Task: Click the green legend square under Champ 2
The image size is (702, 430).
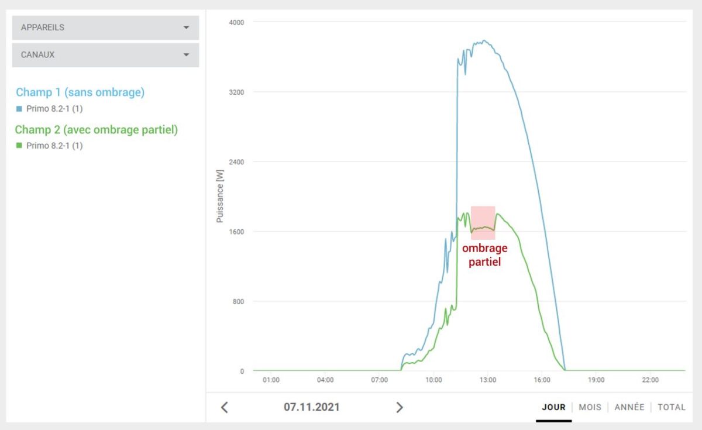Action: coord(19,146)
